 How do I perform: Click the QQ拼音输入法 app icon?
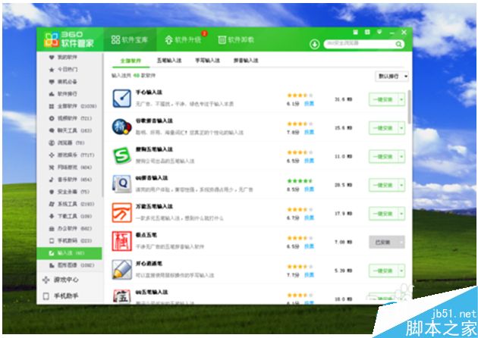(121, 184)
